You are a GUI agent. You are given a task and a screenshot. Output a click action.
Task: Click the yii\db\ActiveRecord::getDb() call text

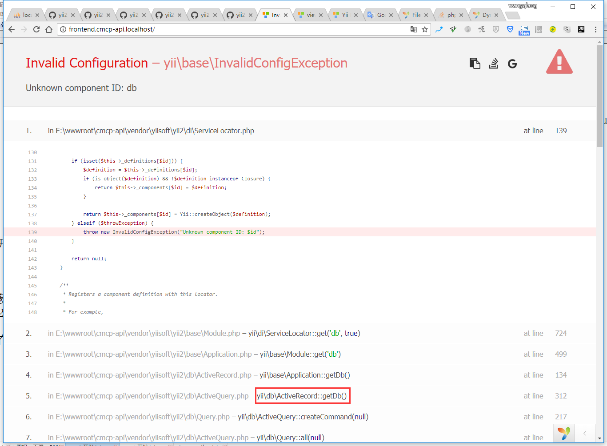point(302,396)
